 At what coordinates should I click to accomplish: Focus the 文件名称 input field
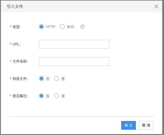point(74,61)
